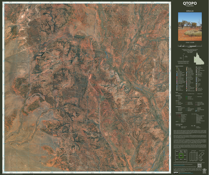Viewport: 209px width, 175px height.
Task: Open the blue Queensland Government information link above the licence
Action: click(x=179, y=165)
